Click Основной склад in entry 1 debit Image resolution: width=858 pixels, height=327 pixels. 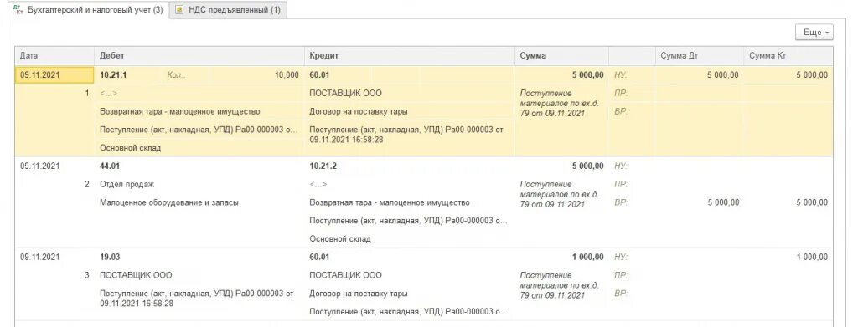coord(130,148)
